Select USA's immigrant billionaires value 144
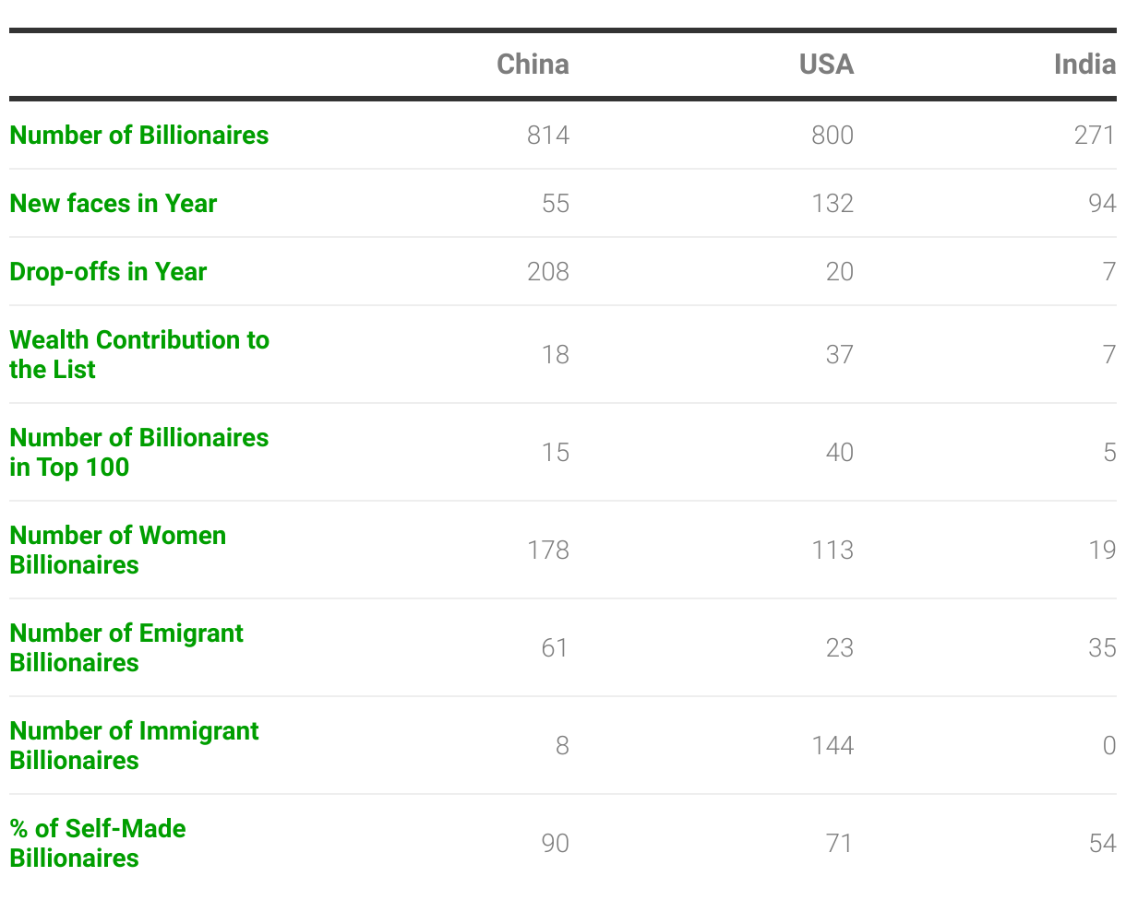This screenshot has height=900, width=1126. [833, 745]
